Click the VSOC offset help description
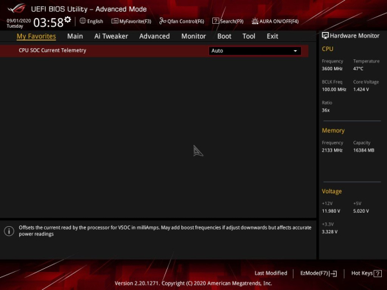Screen dimensions: 387x290 coord(165,231)
